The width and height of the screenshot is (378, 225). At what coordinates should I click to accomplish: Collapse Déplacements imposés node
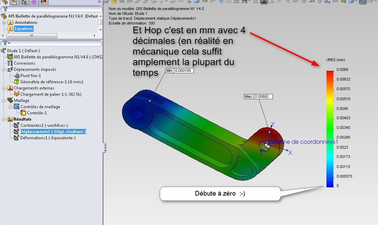tap(4, 69)
